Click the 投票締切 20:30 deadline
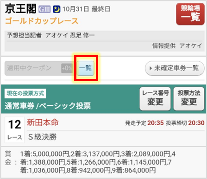Image resolution: width=207 pixels, height=179 pixels. click(185, 123)
